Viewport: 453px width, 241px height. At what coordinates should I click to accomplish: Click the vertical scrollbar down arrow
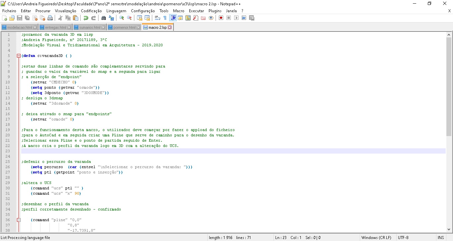click(x=449, y=229)
